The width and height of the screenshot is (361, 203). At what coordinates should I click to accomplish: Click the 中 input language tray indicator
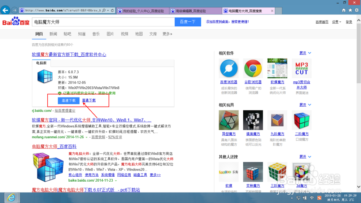tap(312, 198)
